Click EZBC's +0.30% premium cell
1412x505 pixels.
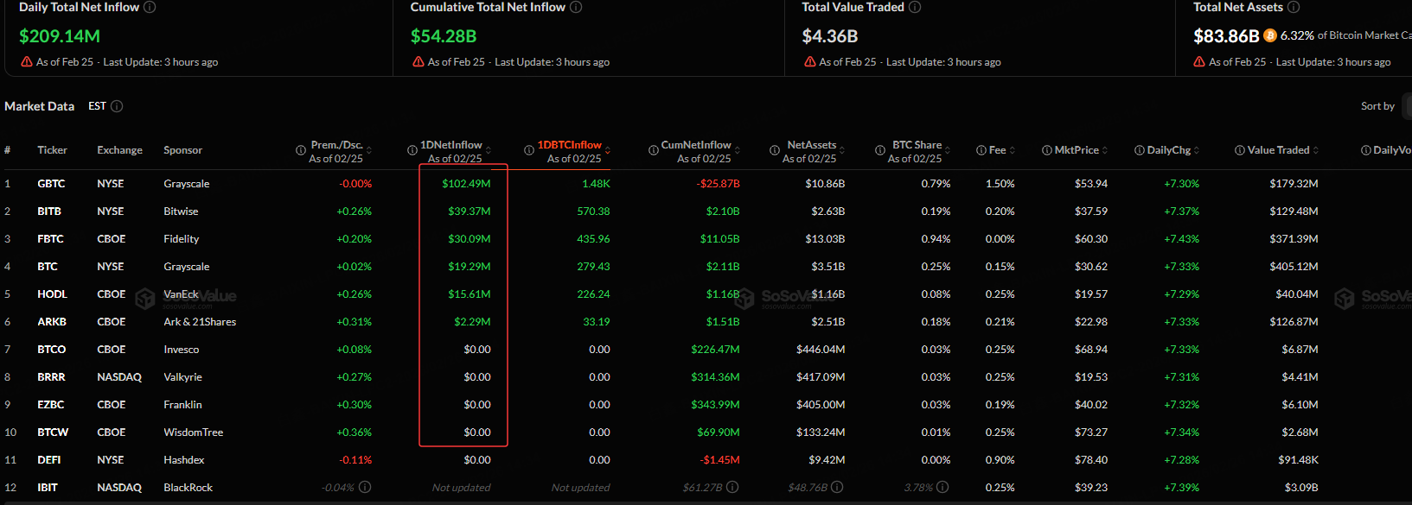coord(355,405)
